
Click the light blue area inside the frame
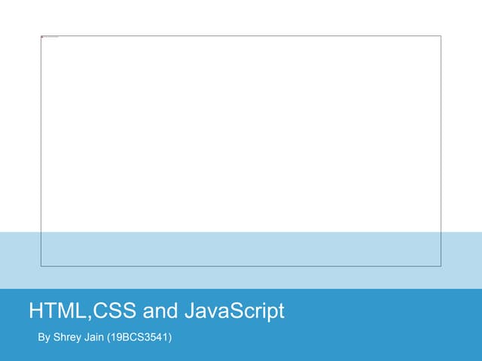tap(241, 248)
